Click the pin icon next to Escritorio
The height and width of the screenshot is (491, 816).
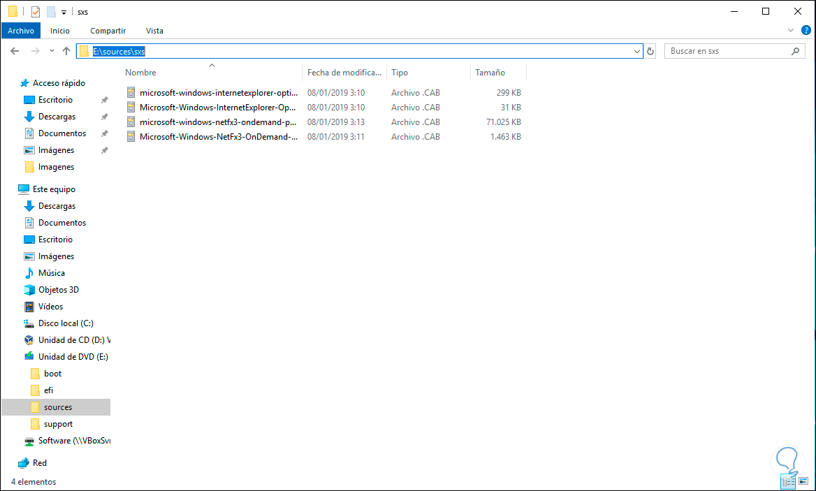click(105, 100)
